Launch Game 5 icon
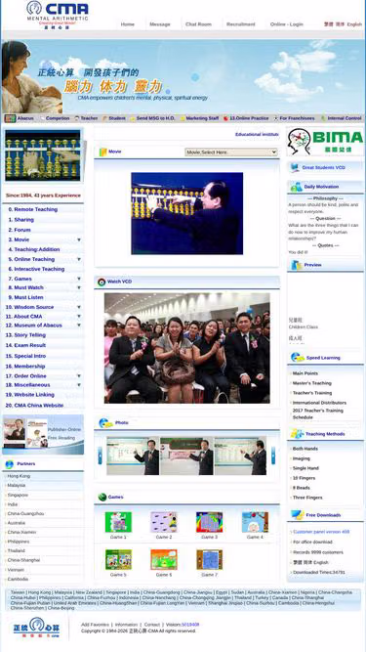This screenshot has width=366, height=652. [118, 560]
